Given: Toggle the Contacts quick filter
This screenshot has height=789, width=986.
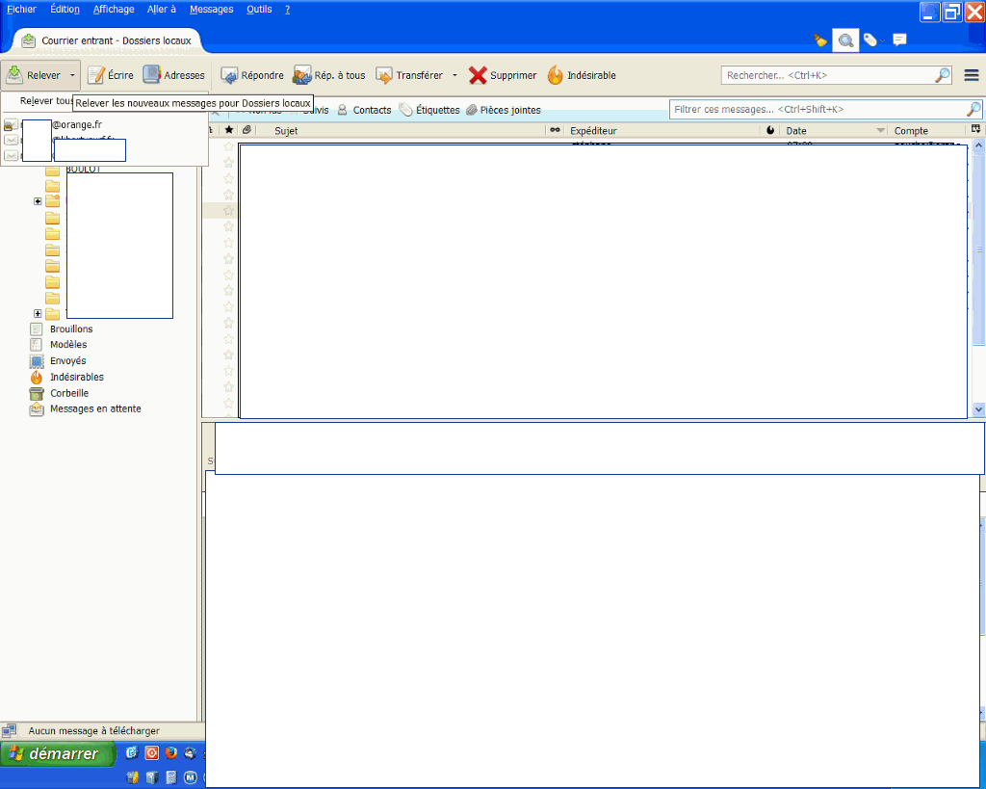Looking at the screenshot, I should (x=363, y=110).
